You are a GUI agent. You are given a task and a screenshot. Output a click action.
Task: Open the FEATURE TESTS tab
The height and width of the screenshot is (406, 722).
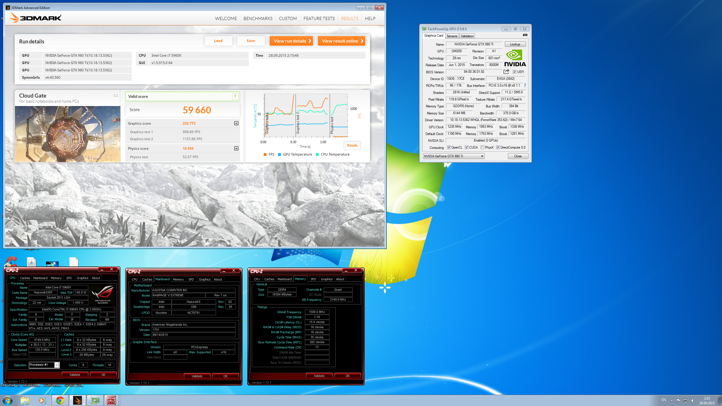tap(319, 18)
